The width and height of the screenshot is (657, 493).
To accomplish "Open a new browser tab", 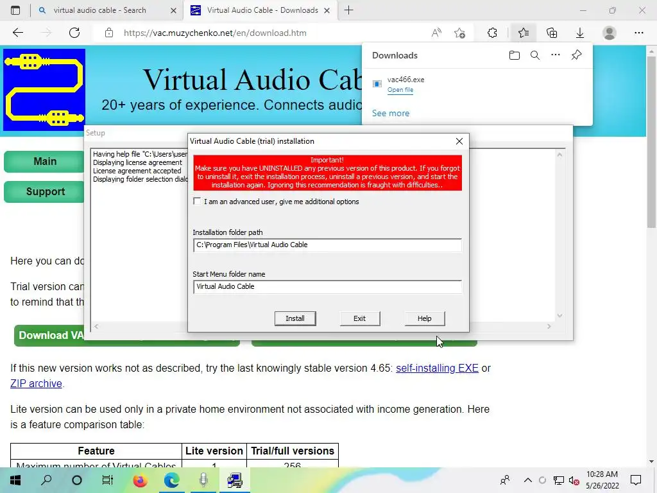I will (x=348, y=10).
